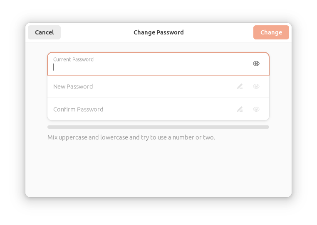This screenshot has width=317, height=225.
Task: Click the password strength bar
Action: [158, 127]
